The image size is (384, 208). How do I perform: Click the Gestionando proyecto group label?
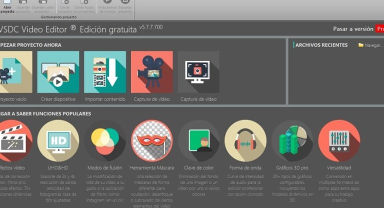point(58,17)
